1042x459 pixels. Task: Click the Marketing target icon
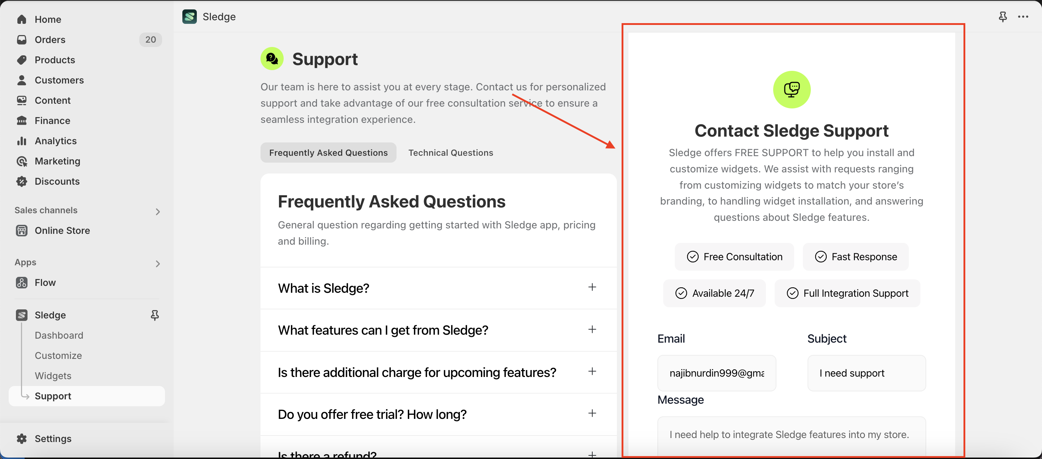22,161
